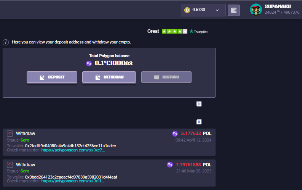Image resolution: width=302 pixels, height=190 pixels.
Task: Click the Trustpilot star rating
Action: pos(174,31)
